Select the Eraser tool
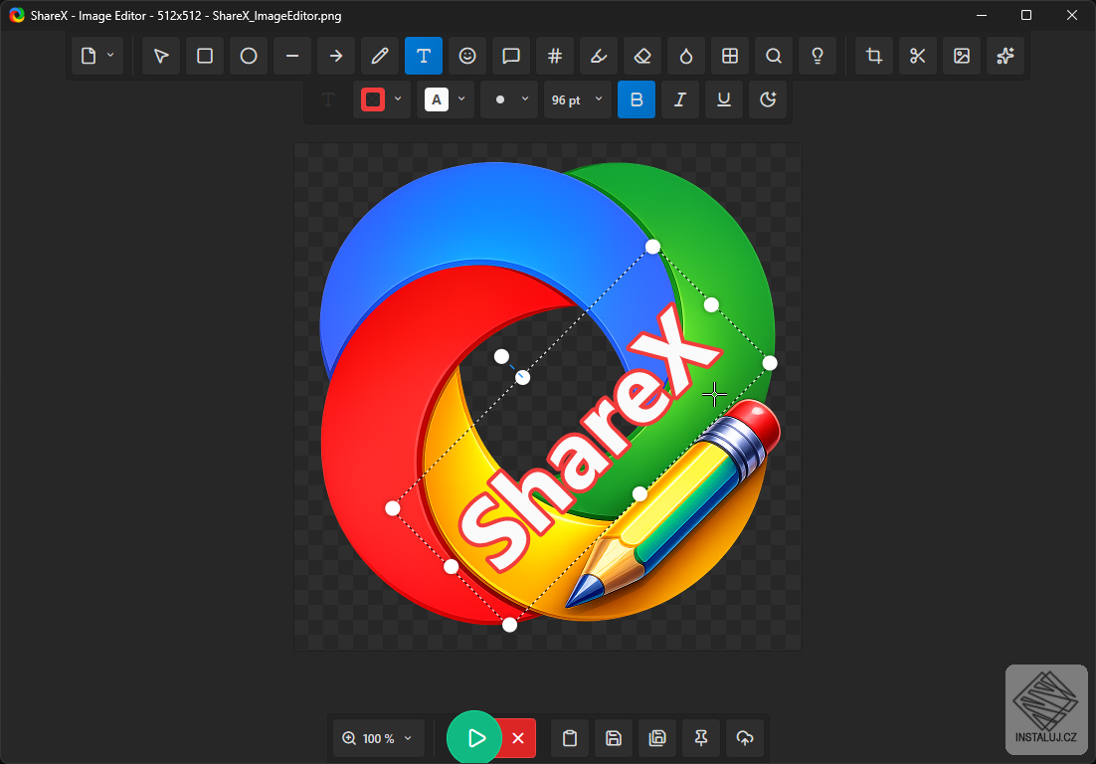This screenshot has width=1096, height=764. coord(642,56)
